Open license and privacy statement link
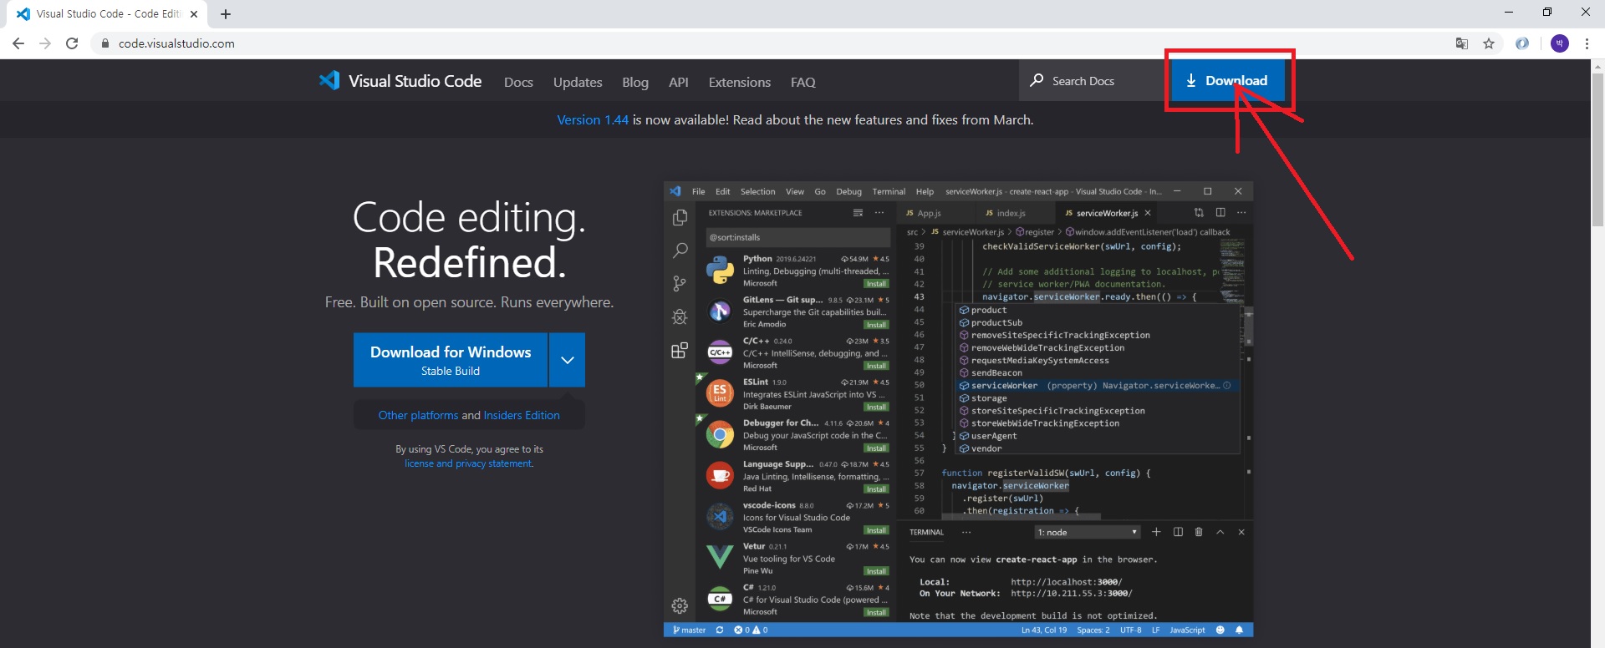 [x=468, y=463]
